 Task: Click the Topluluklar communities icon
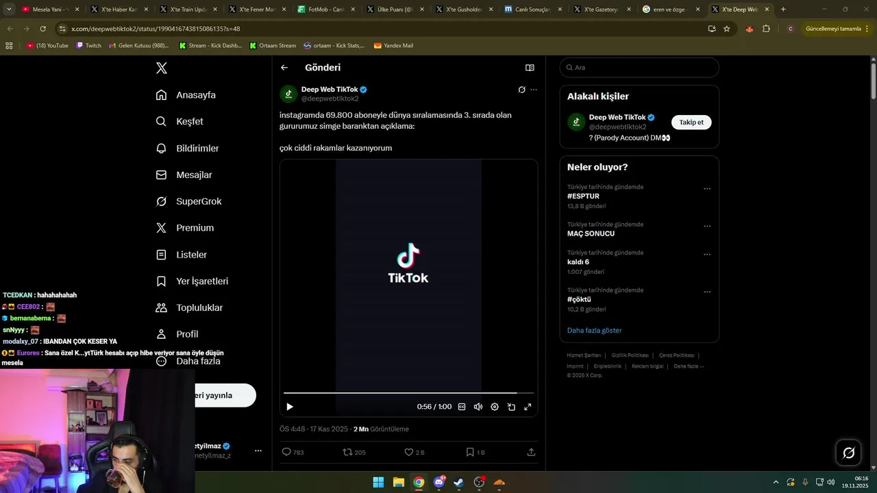click(x=162, y=307)
